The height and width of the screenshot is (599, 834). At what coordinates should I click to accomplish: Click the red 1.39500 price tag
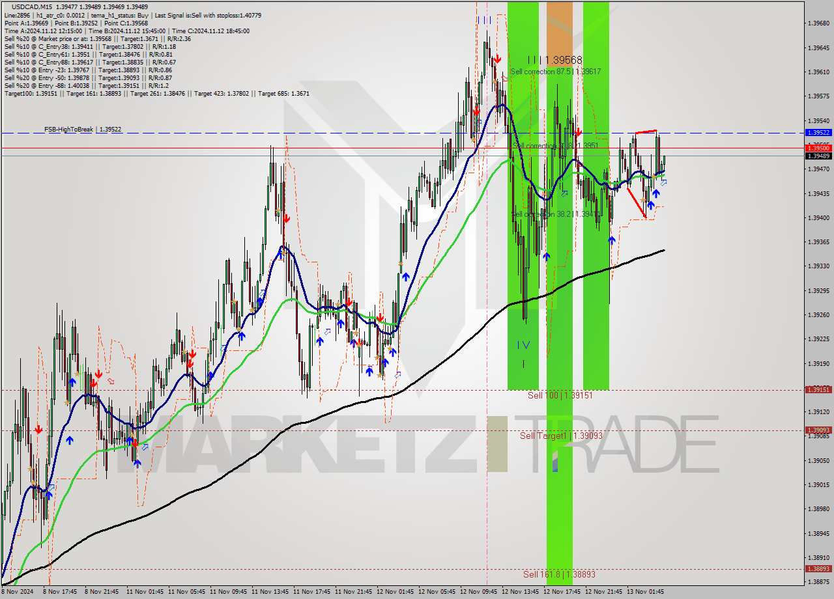coord(818,148)
